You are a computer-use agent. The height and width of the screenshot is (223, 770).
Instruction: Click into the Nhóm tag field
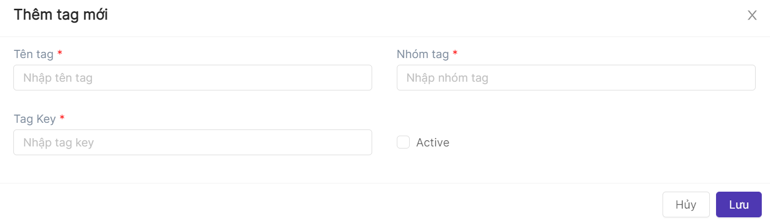point(576,78)
